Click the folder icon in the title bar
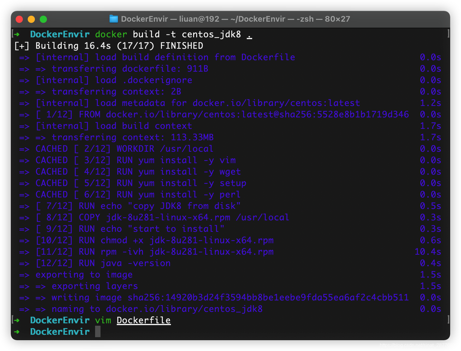461x351 pixels. click(114, 19)
